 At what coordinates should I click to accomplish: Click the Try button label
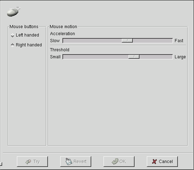tap(37, 162)
